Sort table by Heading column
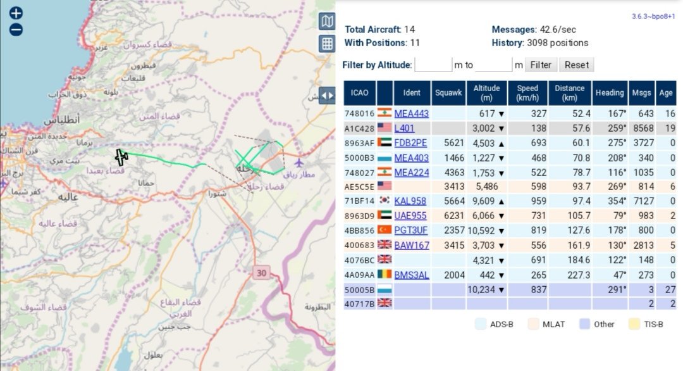This screenshot has width=683, height=371. [x=610, y=93]
